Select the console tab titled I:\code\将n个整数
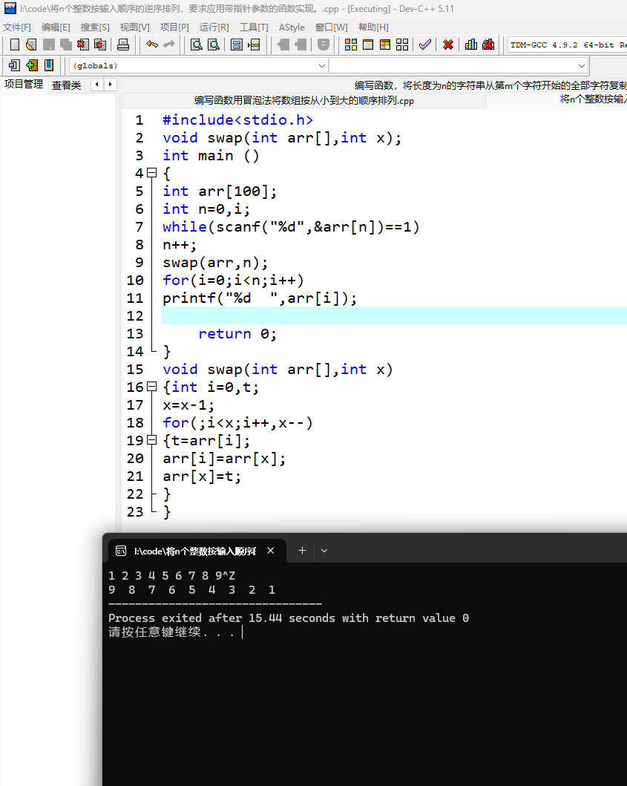Image resolution: width=627 pixels, height=786 pixels. 195,551
